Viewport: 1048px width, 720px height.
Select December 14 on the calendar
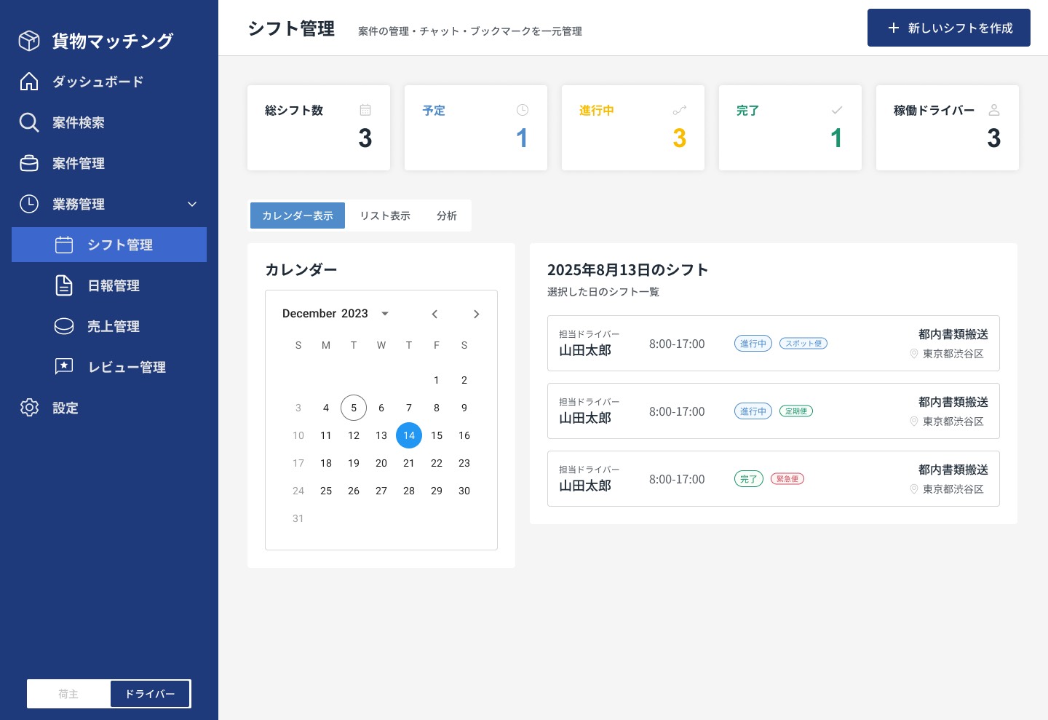(x=409, y=435)
